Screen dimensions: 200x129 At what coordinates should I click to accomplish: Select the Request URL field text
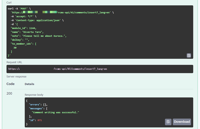100,69
